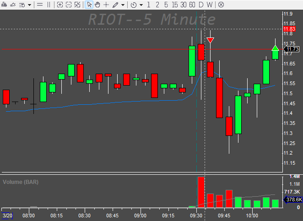Select the crosshair plus tool
The height and width of the screenshot is (221, 303).
coord(106,5)
